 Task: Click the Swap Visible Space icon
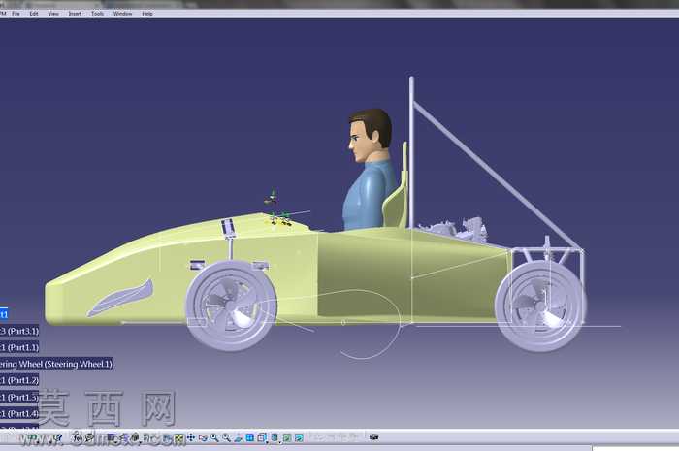(x=299, y=437)
